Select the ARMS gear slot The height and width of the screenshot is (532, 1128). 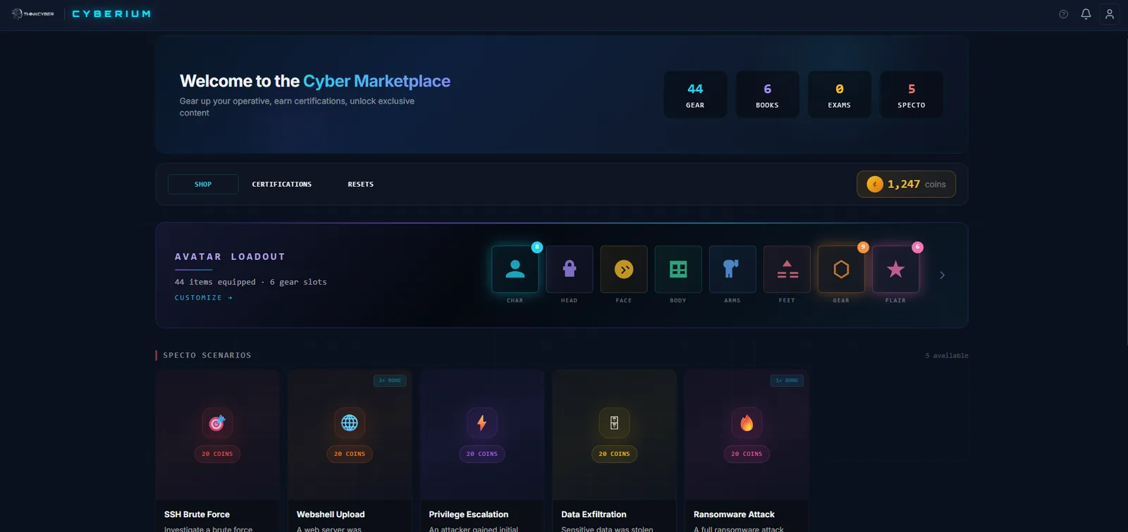pyautogui.click(x=732, y=269)
